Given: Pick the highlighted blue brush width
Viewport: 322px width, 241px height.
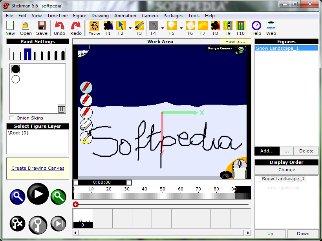Looking at the screenshot, I should pos(28,54).
